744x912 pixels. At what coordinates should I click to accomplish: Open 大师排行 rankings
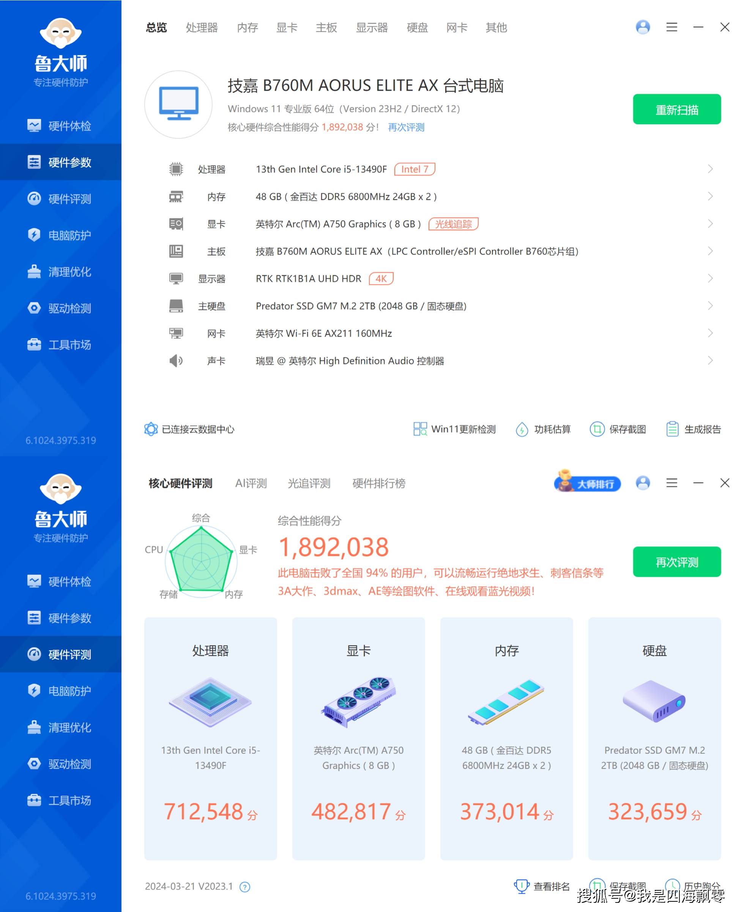click(587, 483)
